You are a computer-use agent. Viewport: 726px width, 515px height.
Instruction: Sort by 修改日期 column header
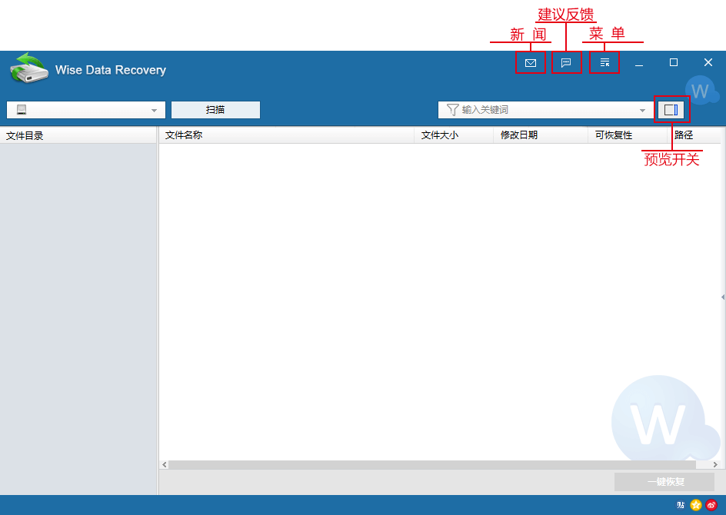tap(540, 135)
